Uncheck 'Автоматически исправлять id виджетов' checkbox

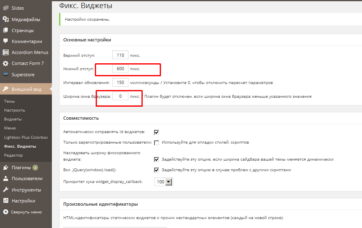point(156,132)
